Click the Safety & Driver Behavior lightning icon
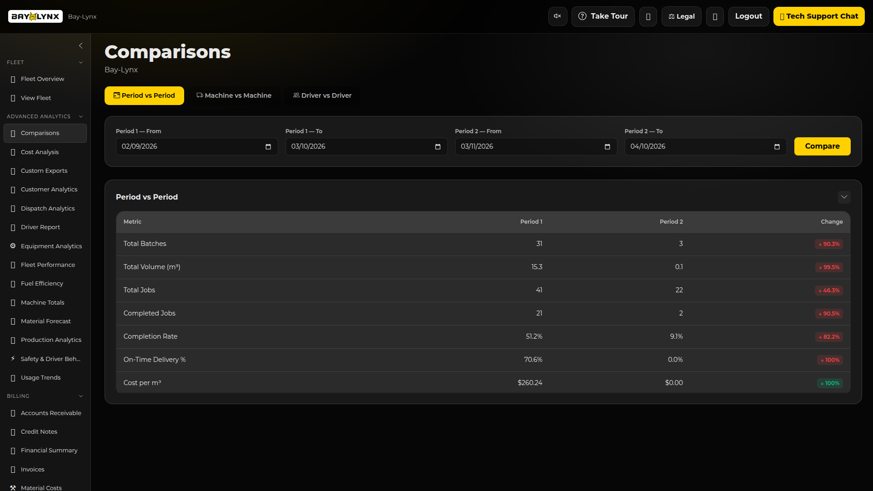Image resolution: width=873 pixels, height=491 pixels. [13, 359]
